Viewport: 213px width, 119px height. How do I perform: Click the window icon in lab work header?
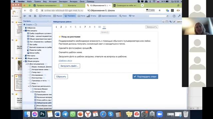[167, 22]
